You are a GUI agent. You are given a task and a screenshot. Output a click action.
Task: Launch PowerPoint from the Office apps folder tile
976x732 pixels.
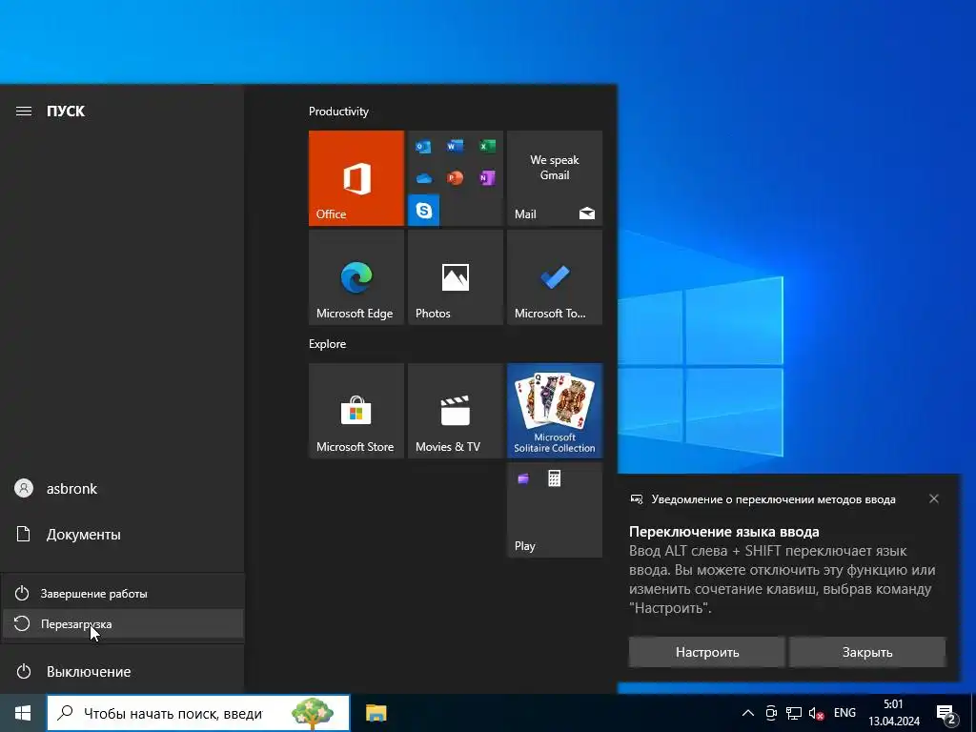click(x=455, y=178)
